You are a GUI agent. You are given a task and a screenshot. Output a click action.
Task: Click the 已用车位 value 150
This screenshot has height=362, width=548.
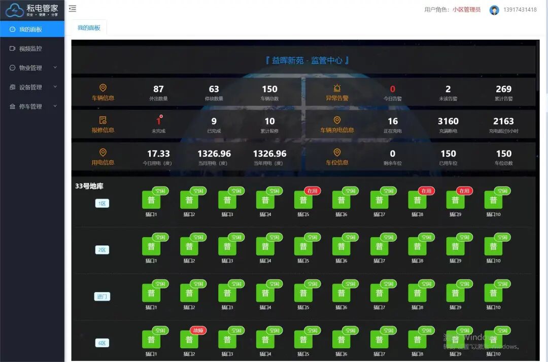click(x=448, y=154)
